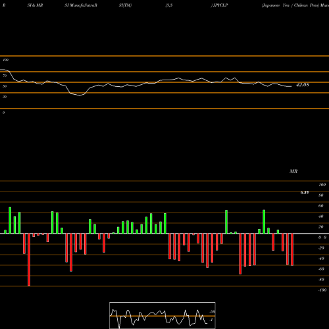Screen dimensions: 329x329
Task: Click the tallest red bar reaching -100
Action: pos(29,260)
